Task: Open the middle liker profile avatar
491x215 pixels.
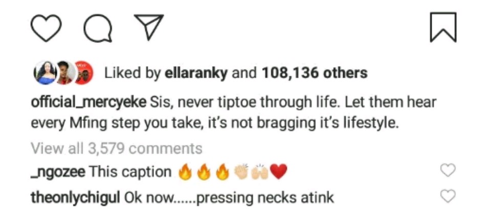Action: point(64,73)
